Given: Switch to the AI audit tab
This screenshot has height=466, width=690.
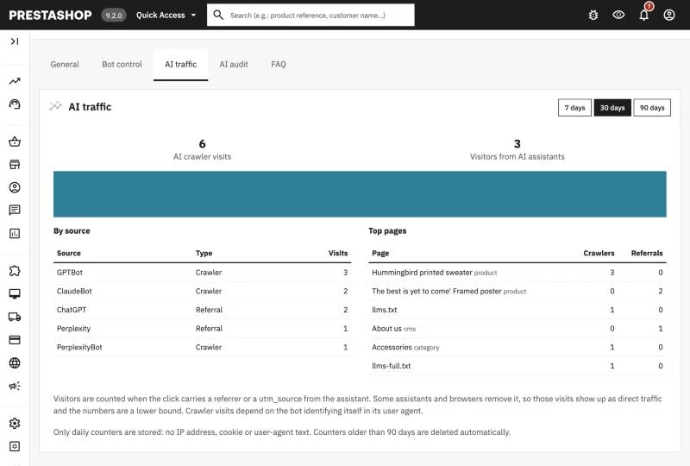Looking at the screenshot, I should 234,65.
